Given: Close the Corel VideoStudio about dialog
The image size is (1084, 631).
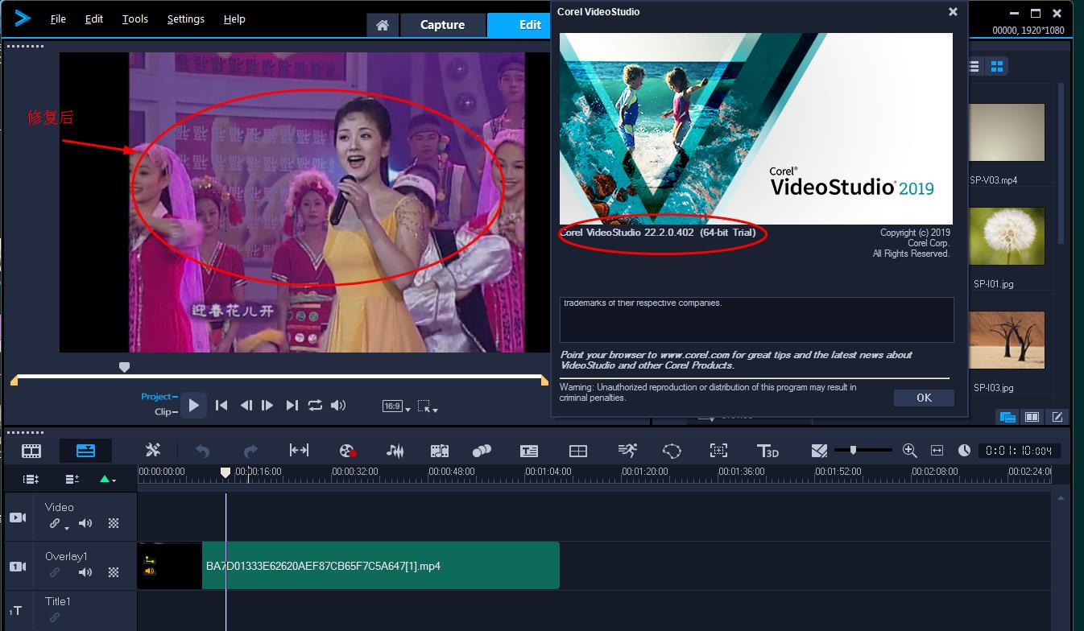Looking at the screenshot, I should coord(953,12).
